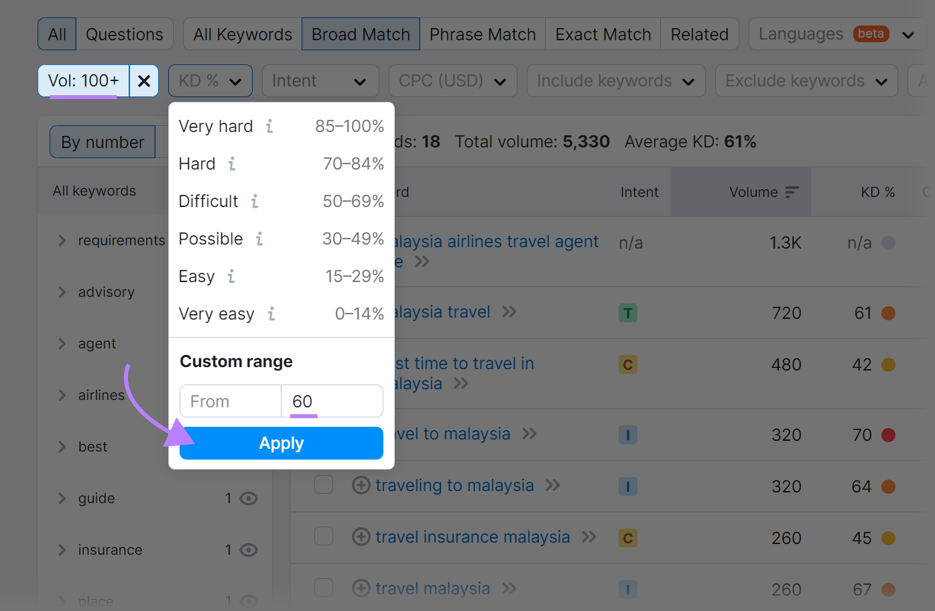Screen dimensions: 935x611
Task: Open the CPC (USD) filter dropdown
Action: [x=452, y=80]
